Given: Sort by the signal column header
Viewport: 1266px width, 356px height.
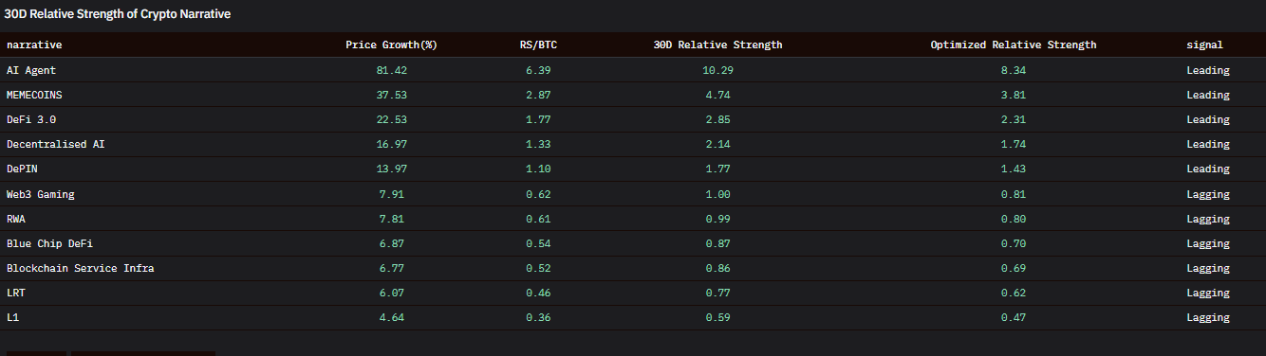Looking at the screenshot, I should click(1205, 45).
